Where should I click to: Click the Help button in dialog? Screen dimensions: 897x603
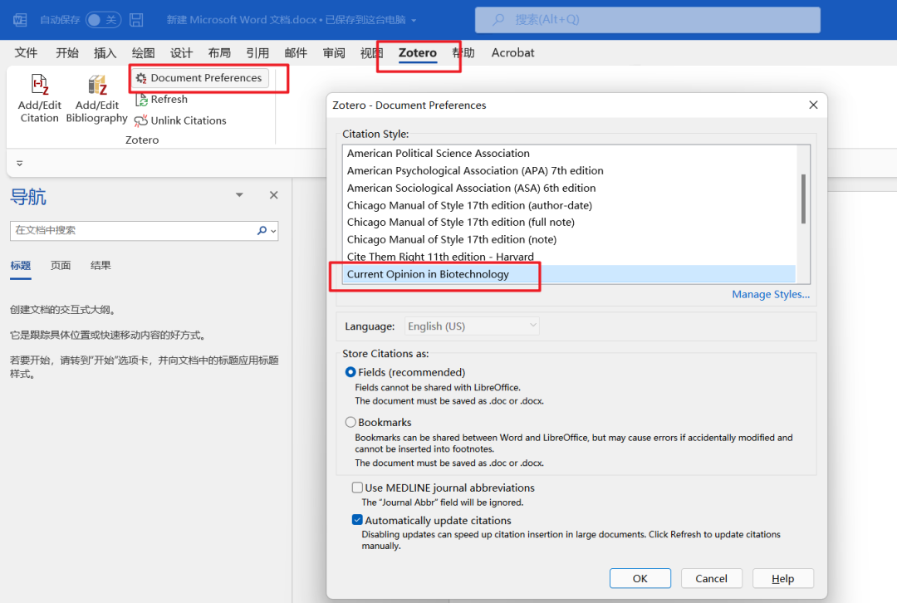coord(782,578)
